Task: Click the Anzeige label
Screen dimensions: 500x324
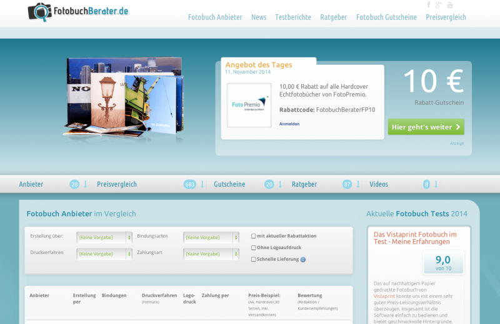Action: (457, 144)
